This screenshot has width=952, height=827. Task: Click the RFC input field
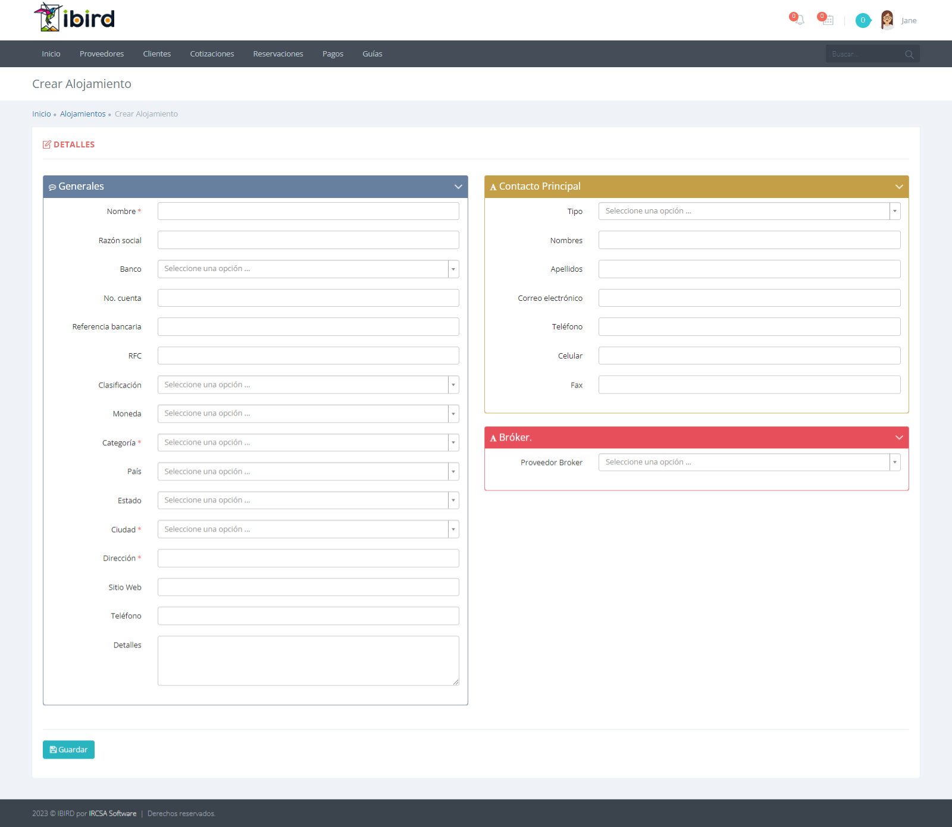(308, 356)
